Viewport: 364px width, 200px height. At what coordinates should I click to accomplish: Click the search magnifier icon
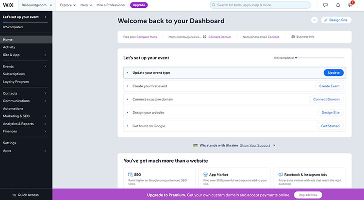214,5
